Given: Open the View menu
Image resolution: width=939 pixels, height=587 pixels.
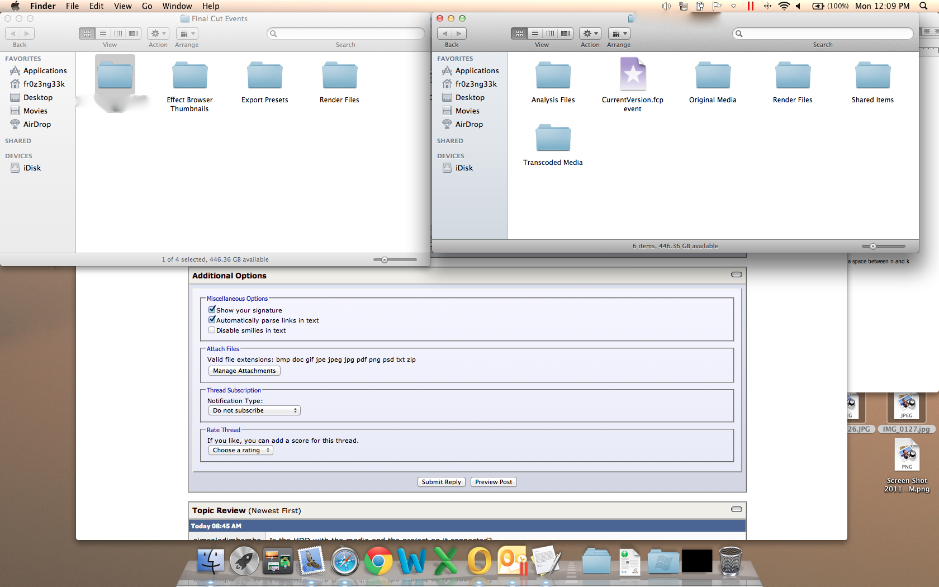Looking at the screenshot, I should [123, 6].
